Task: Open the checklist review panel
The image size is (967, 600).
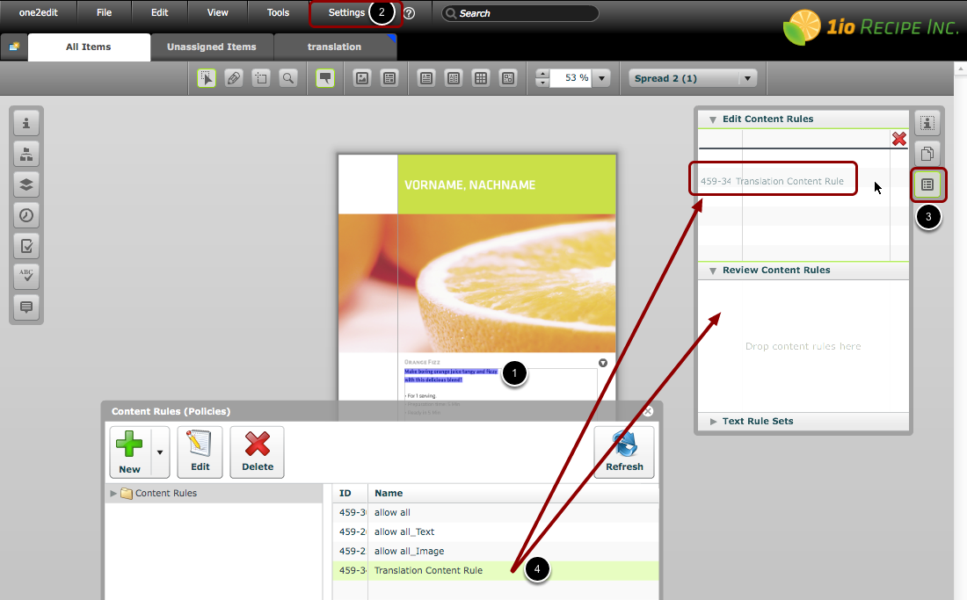Action: (25, 246)
